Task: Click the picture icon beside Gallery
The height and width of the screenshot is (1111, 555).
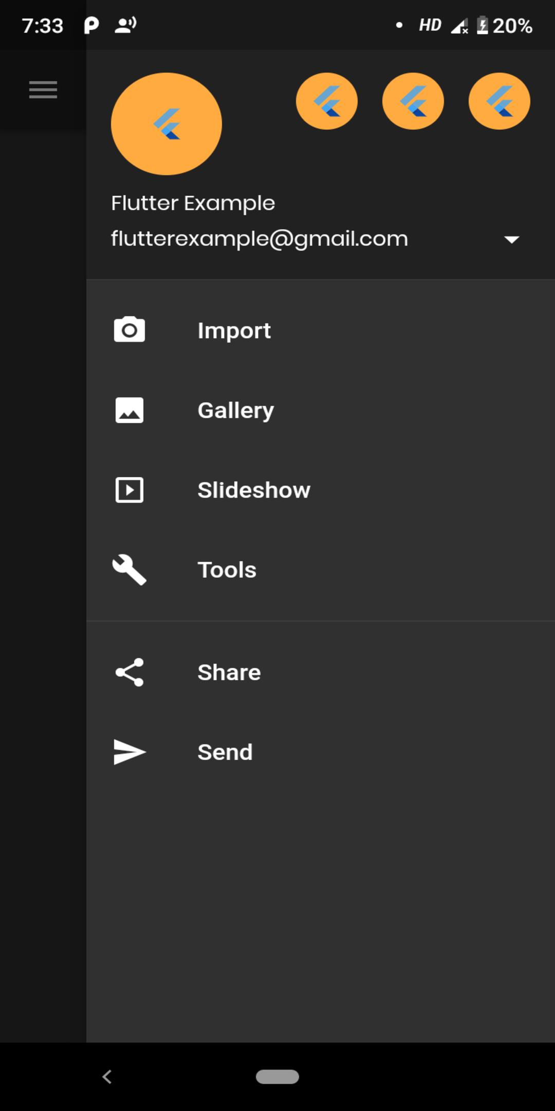Action: point(129,410)
